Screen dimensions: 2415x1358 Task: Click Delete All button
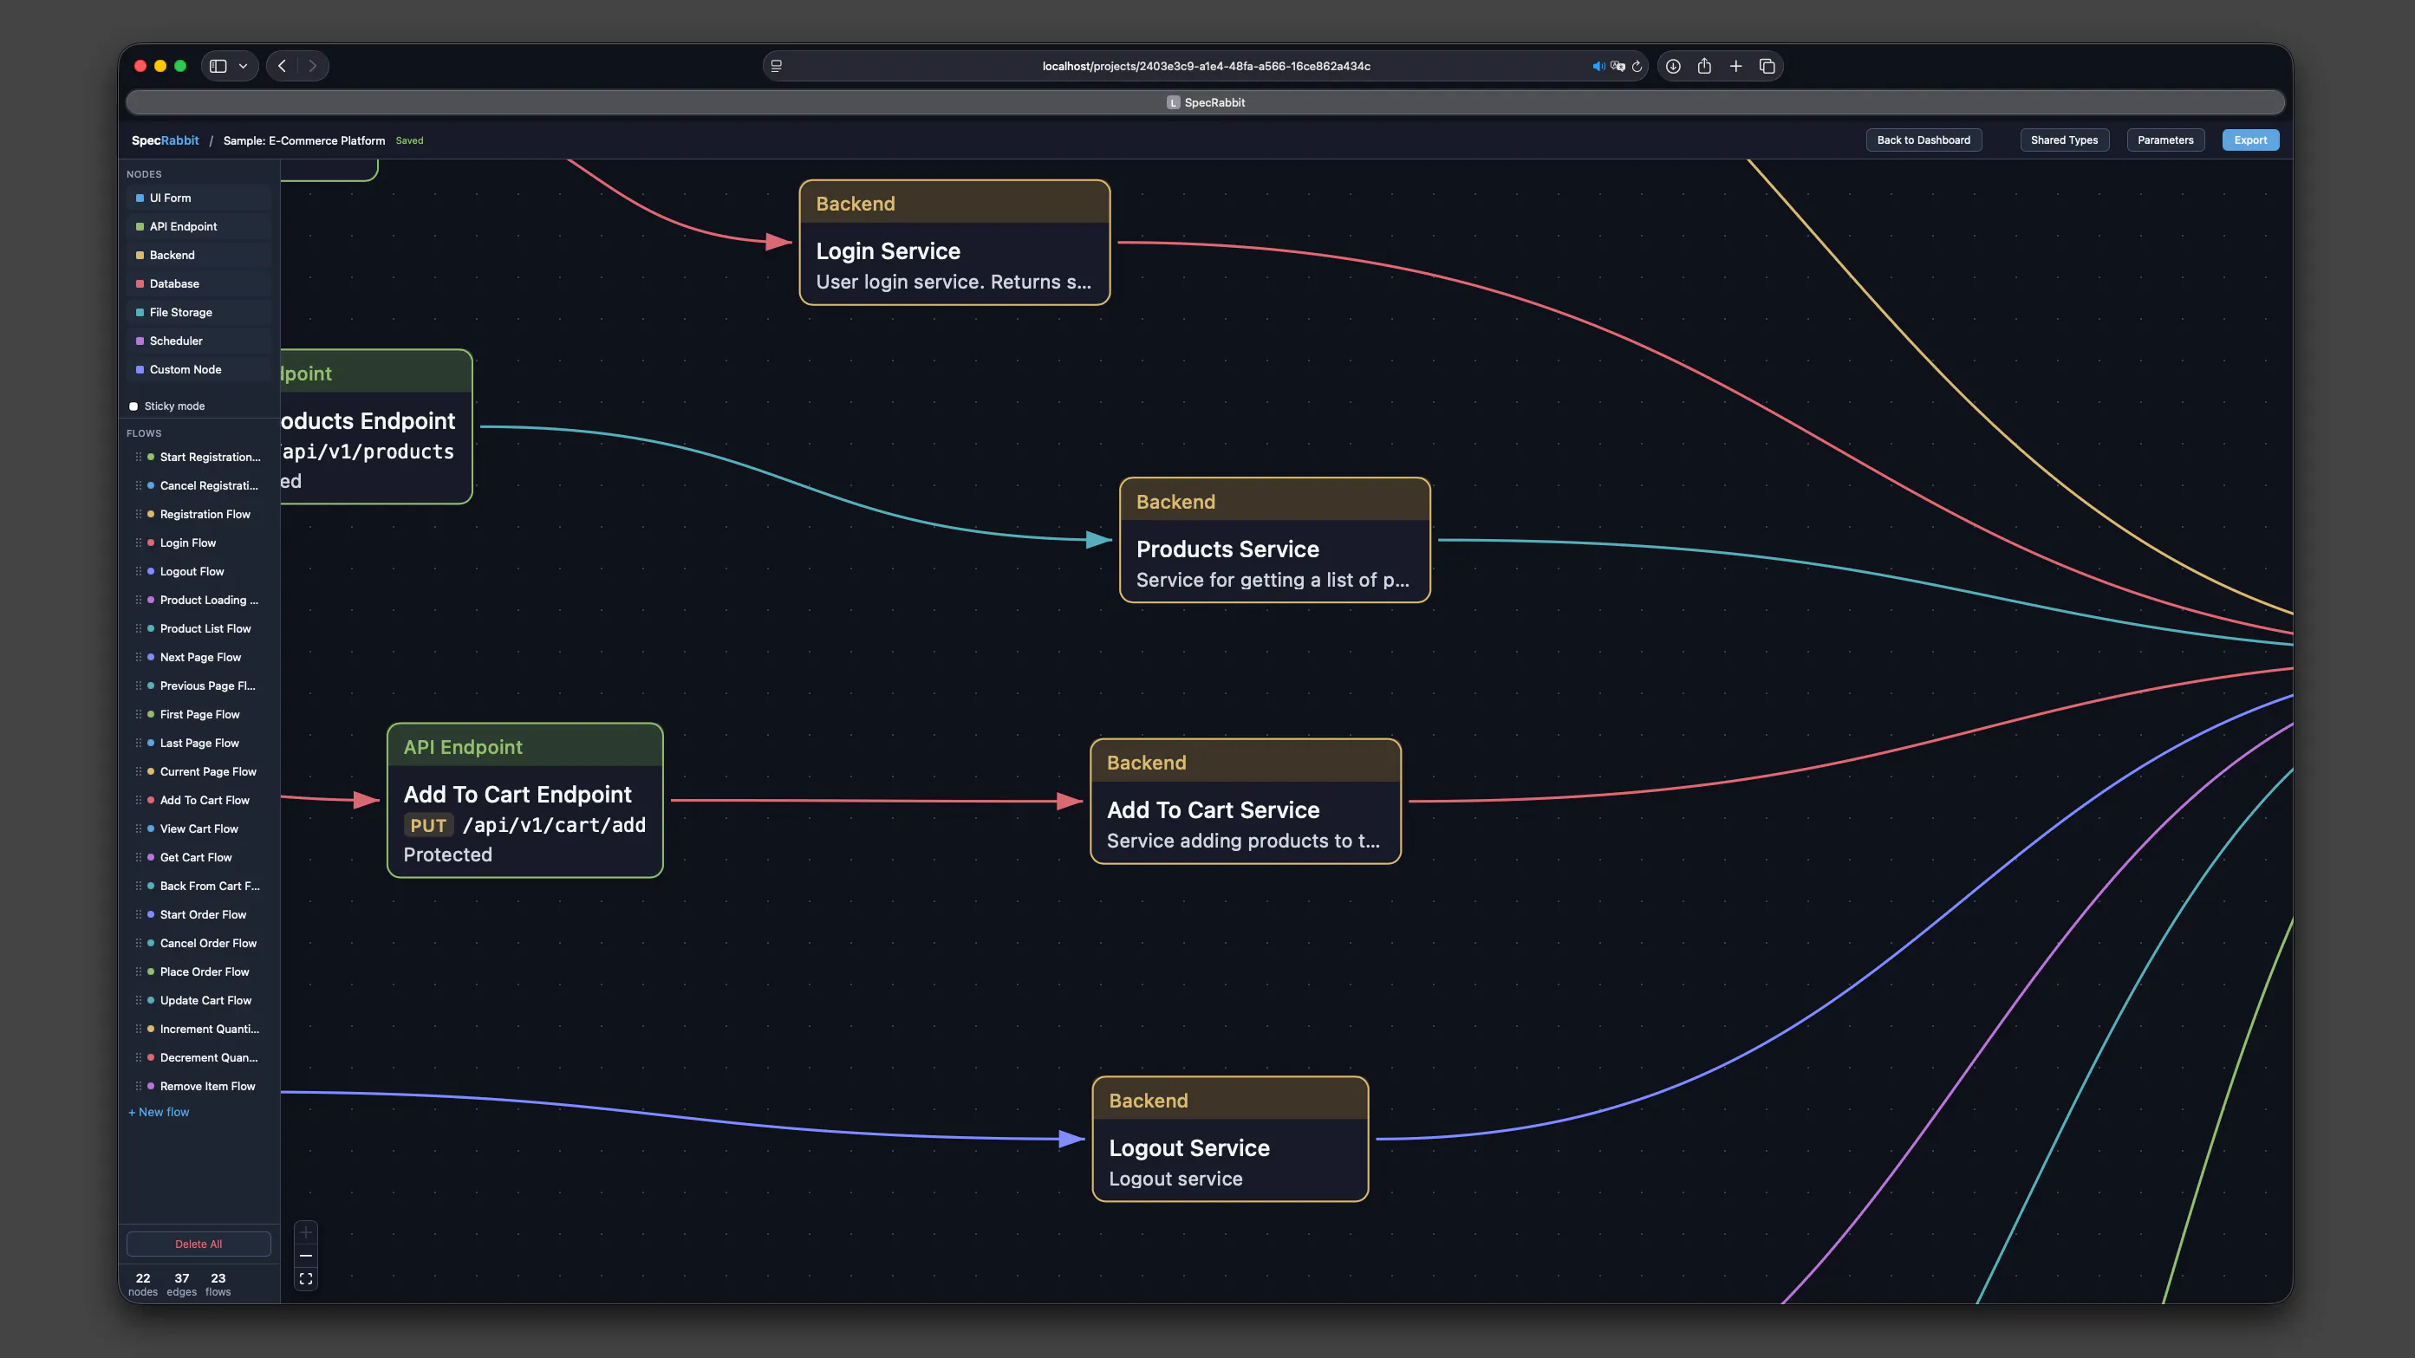(199, 1244)
